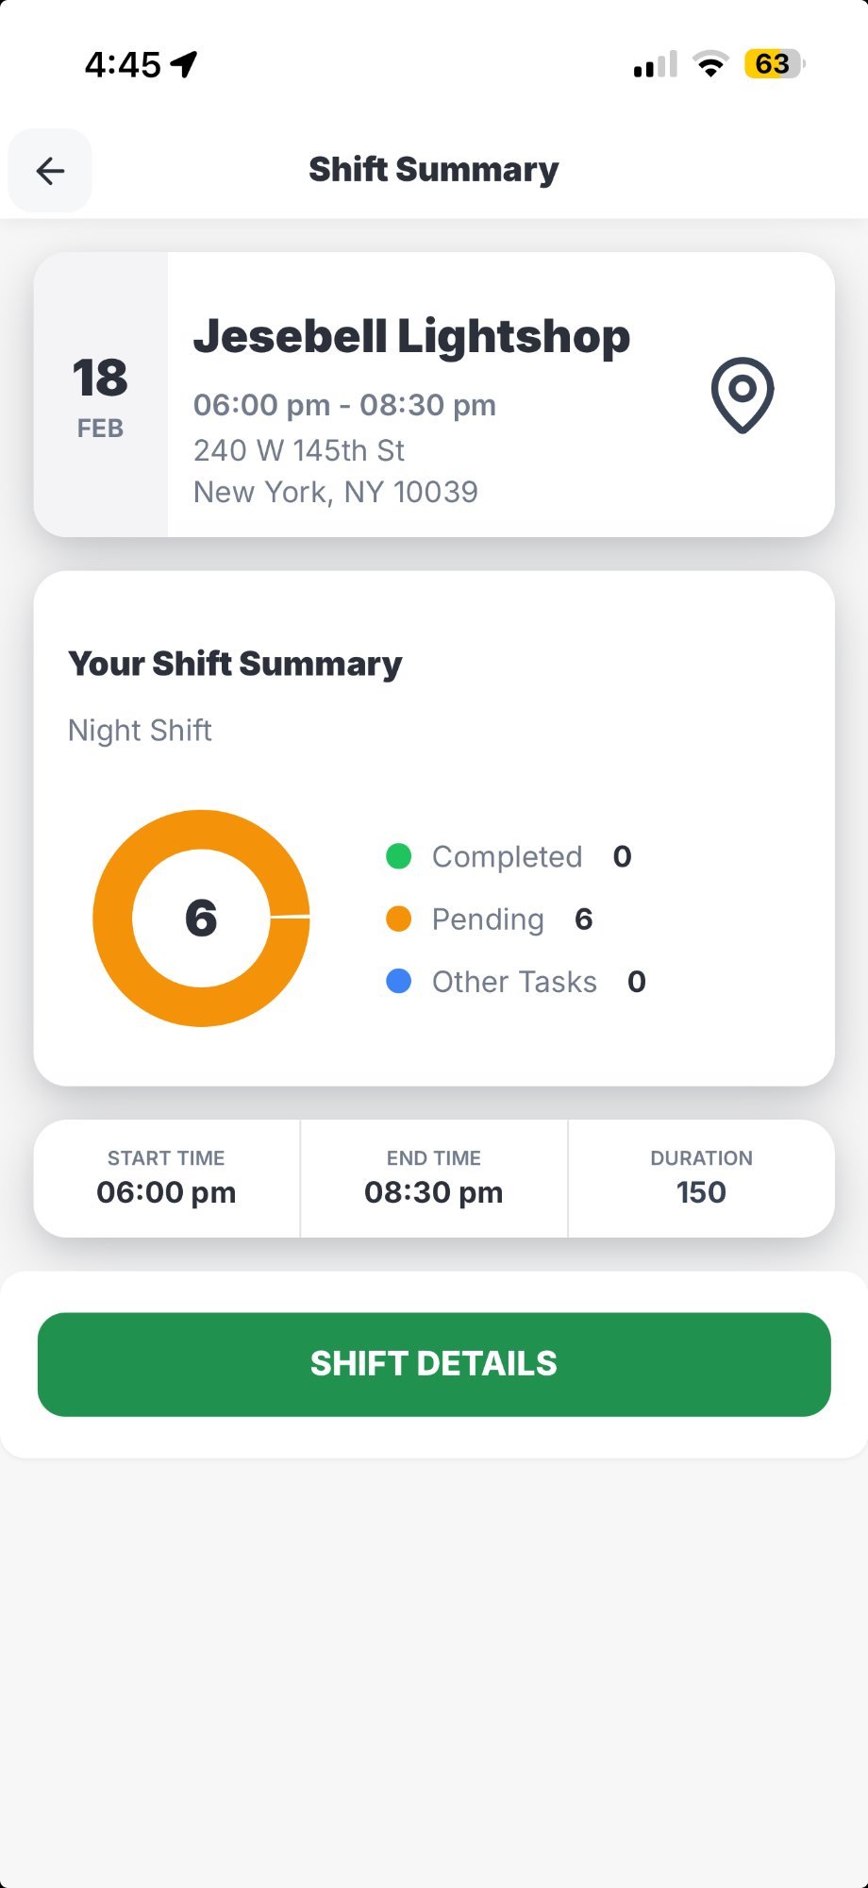Select the Night Shift label

click(140, 730)
